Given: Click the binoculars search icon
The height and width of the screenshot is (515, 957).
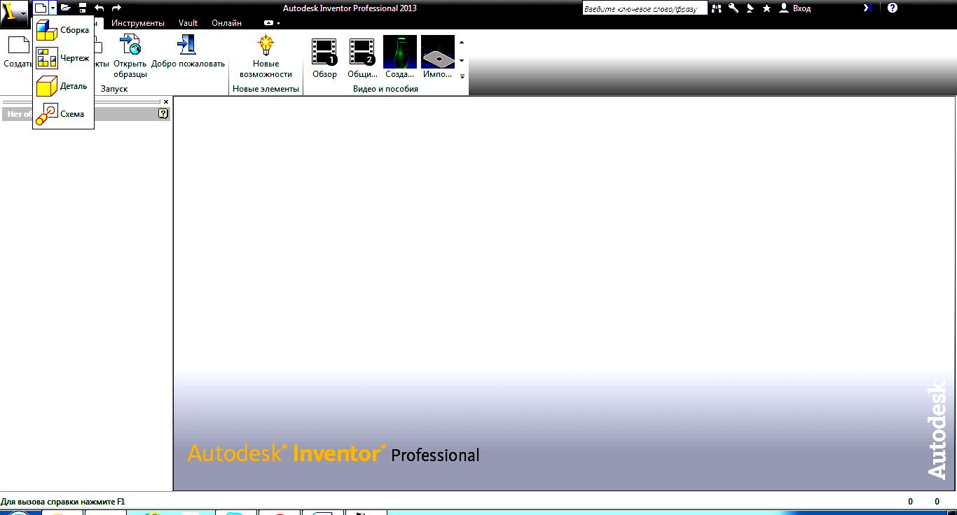Looking at the screenshot, I should click(x=717, y=8).
